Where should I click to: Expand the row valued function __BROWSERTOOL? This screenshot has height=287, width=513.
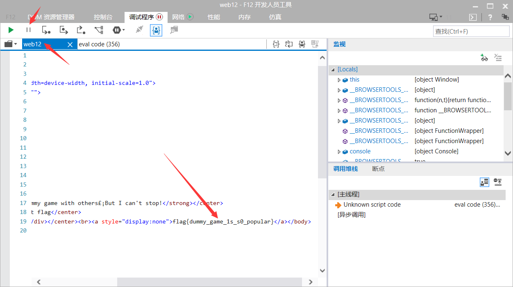339,111
